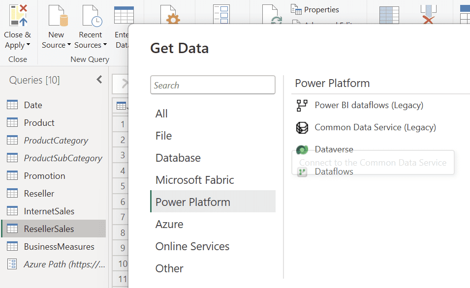Click the Common Data Service (Legacy) icon

[302, 127]
